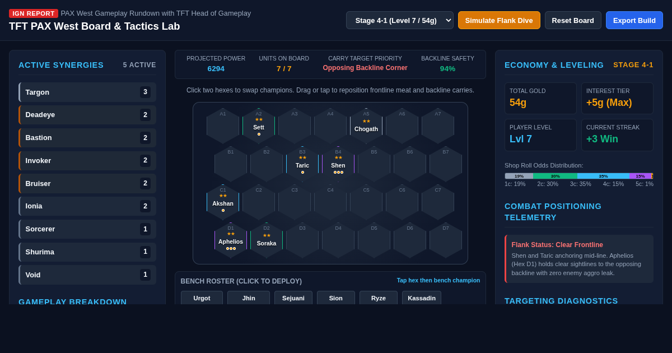This screenshot has width=672, height=353.
Task: Deploy Ryze from the bench roster
Action: coord(379,298)
